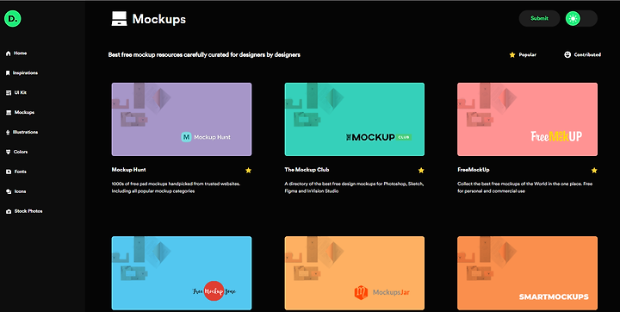The height and width of the screenshot is (312, 620).
Task: Click the Contributed smiley icon
Action: pos(567,54)
